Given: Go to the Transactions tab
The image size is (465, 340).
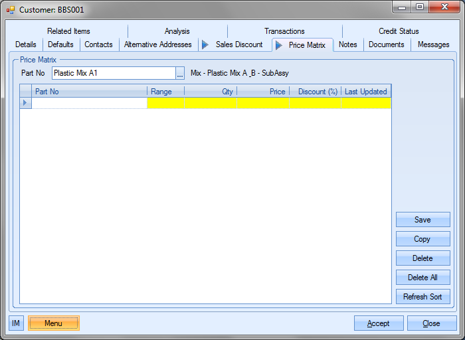Looking at the screenshot, I should coord(284,31).
